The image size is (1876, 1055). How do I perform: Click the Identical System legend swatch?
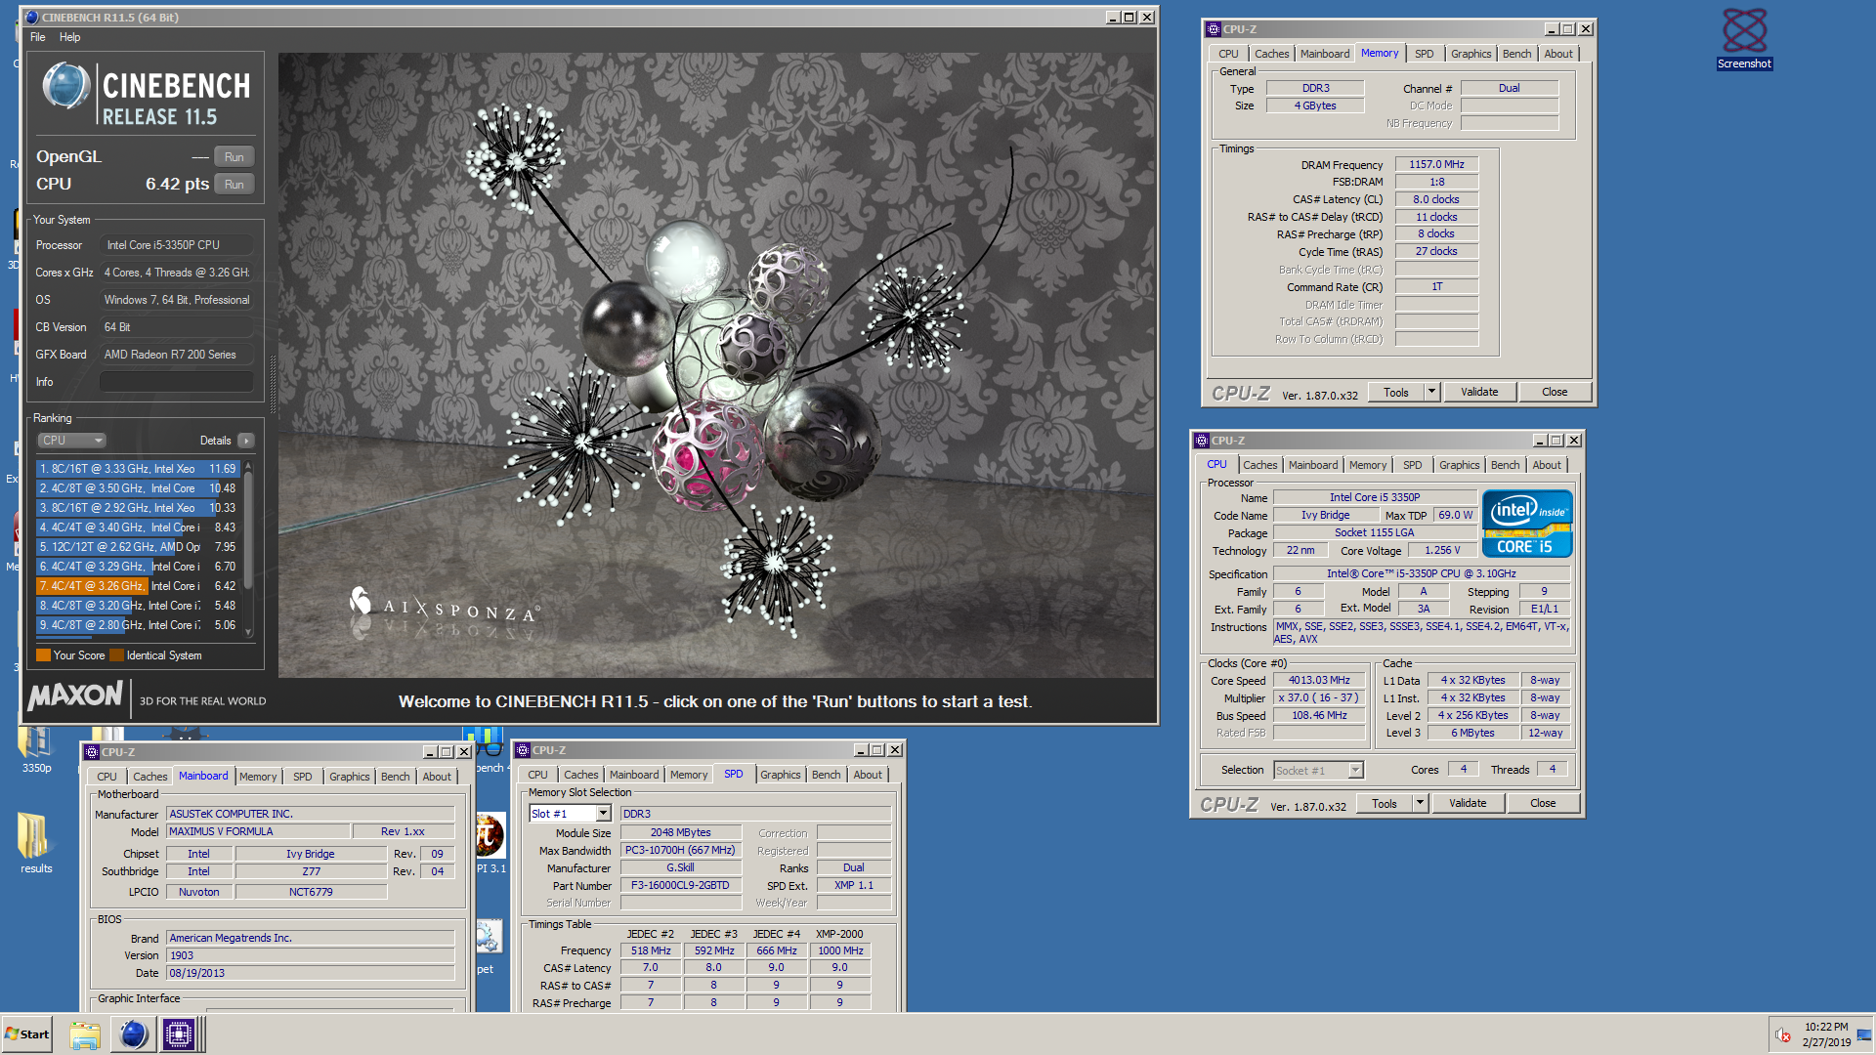[x=117, y=655]
